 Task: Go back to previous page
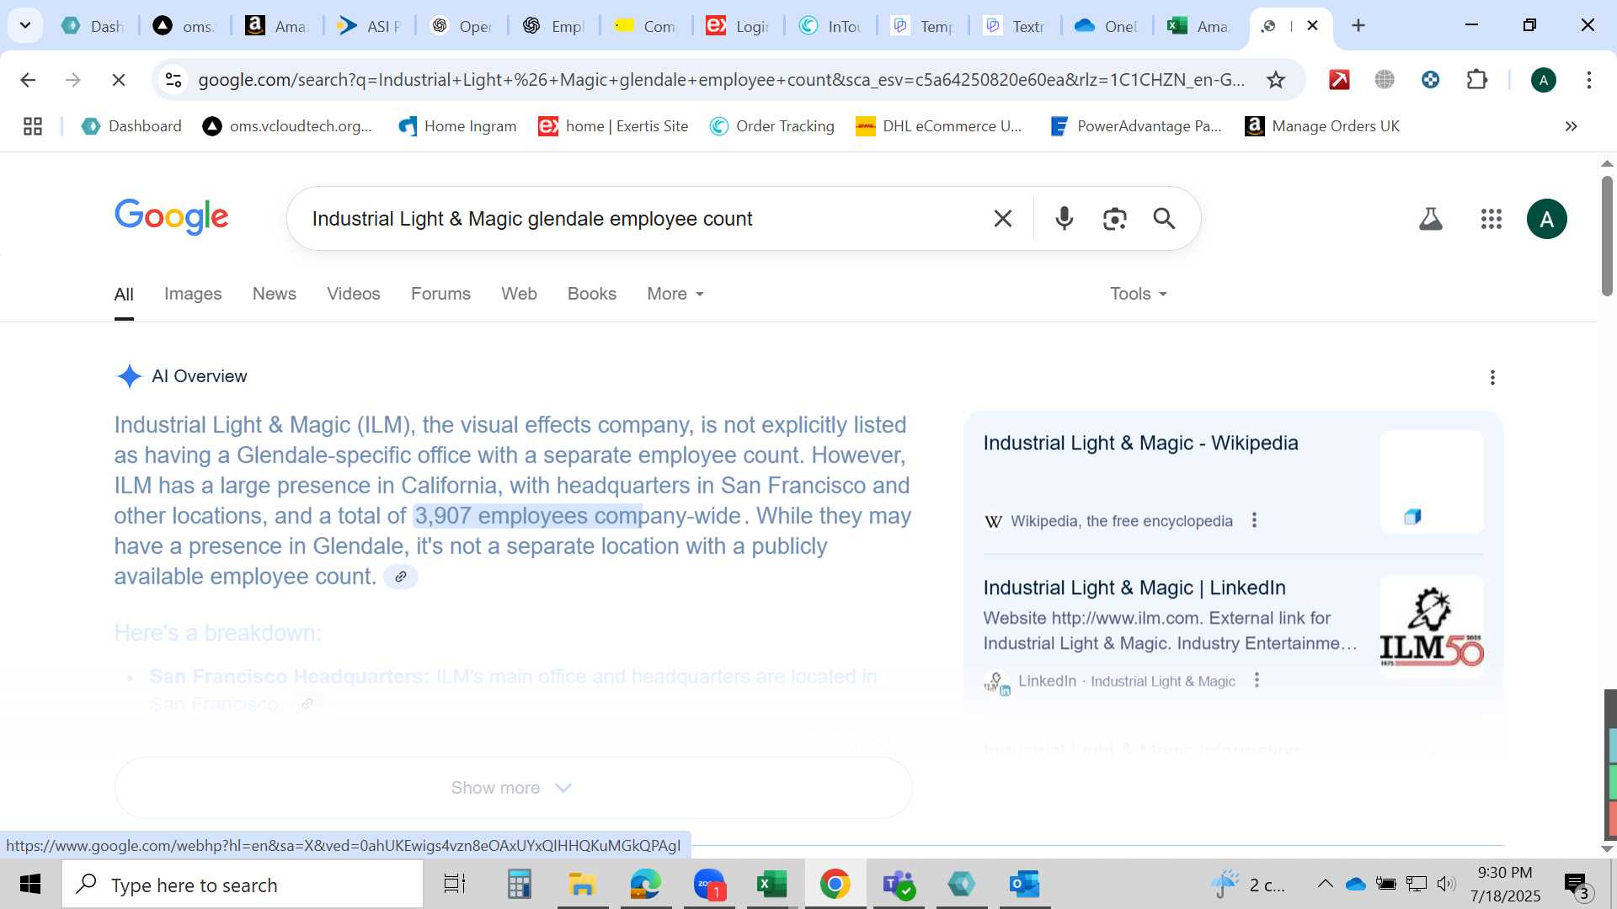(28, 80)
